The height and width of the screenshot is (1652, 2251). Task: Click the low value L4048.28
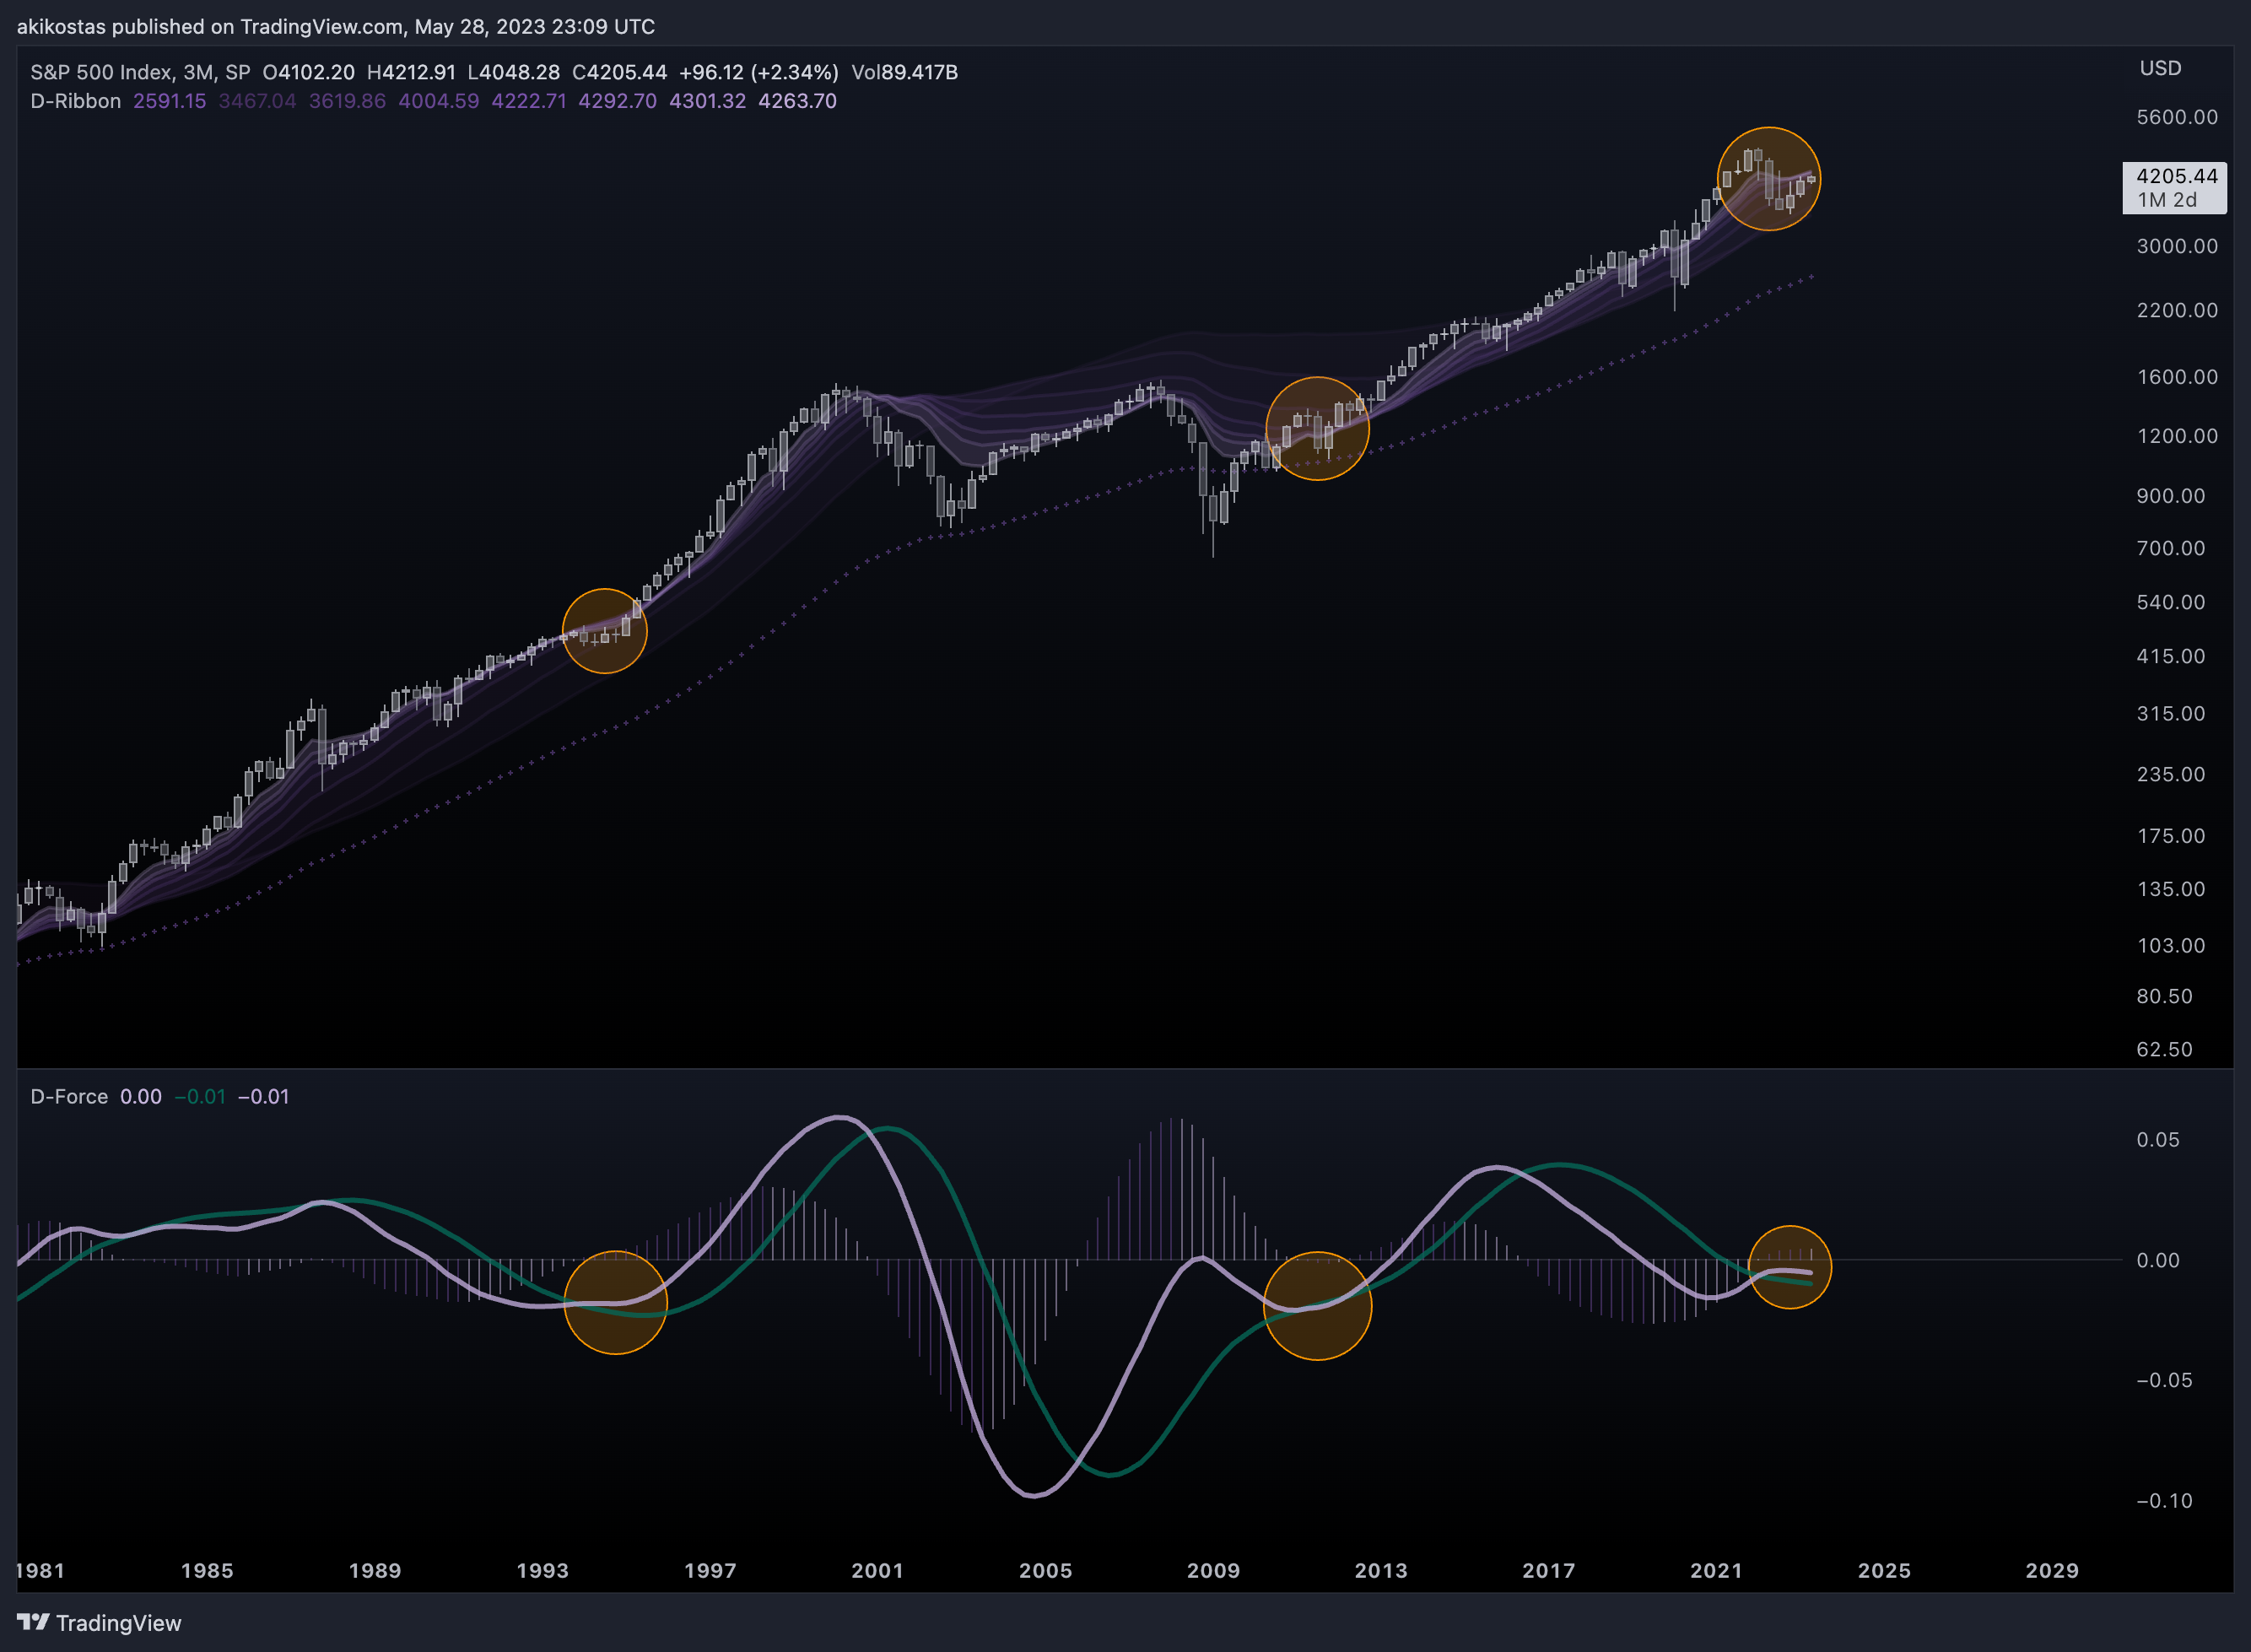coord(513,72)
